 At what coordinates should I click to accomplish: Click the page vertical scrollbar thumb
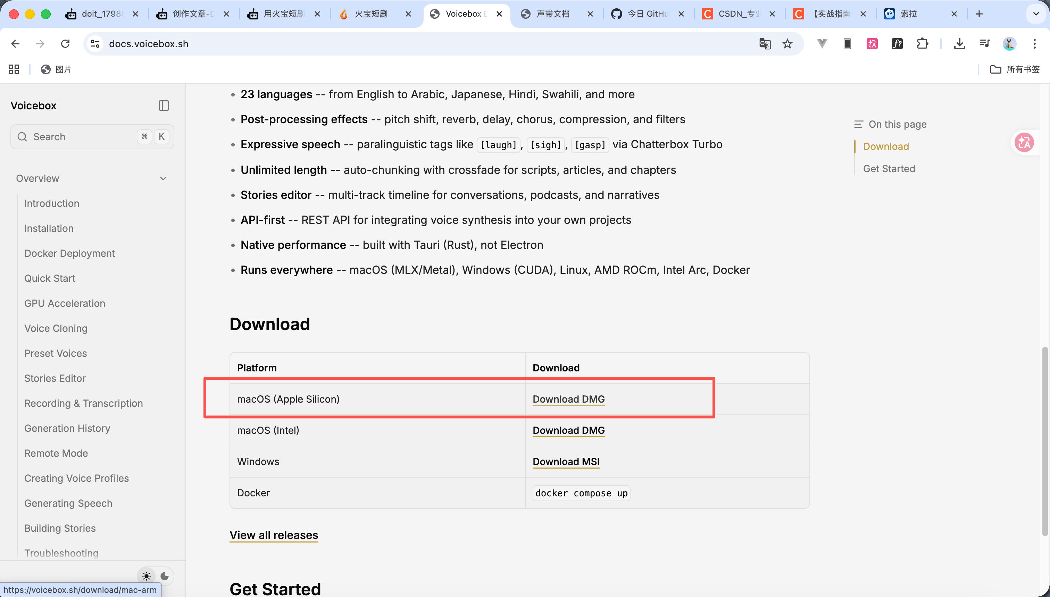[x=1045, y=441]
